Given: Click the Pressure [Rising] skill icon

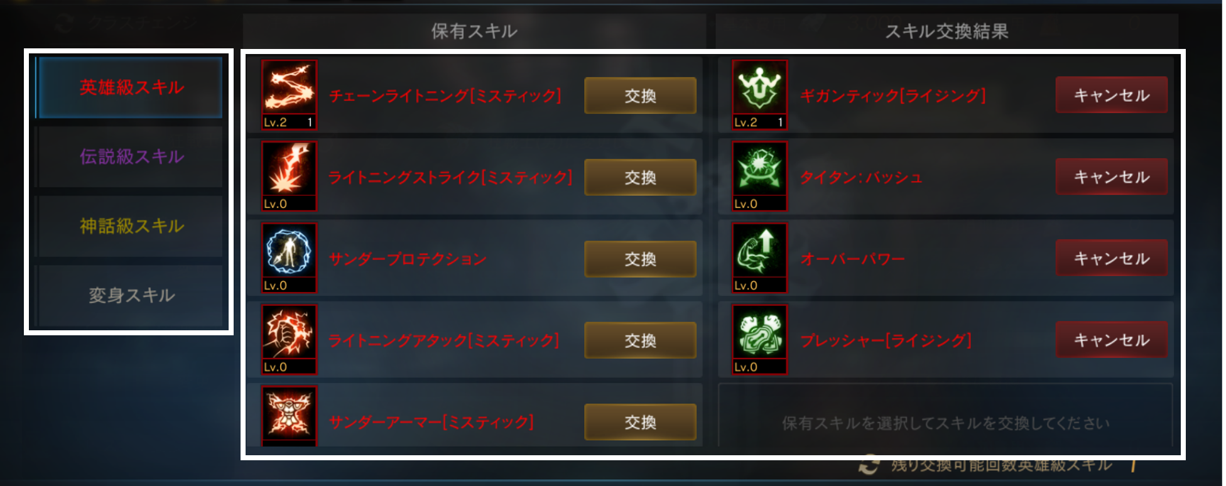Looking at the screenshot, I should 759,340.
